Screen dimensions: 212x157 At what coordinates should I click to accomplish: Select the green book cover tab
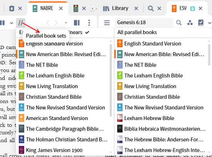click(76, 8)
